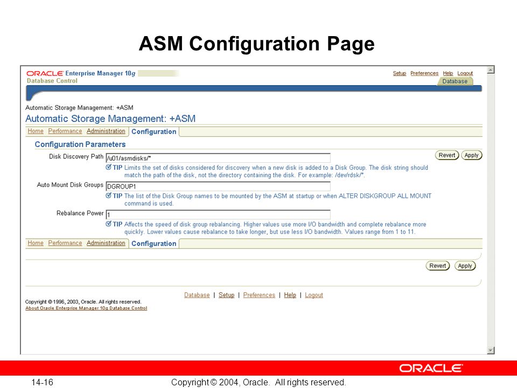Open the Home tab in top tab bar
The image size is (517, 388).
pyautogui.click(x=36, y=131)
